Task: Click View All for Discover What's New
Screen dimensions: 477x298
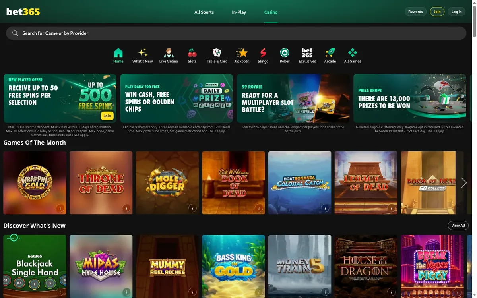Action: pyautogui.click(x=458, y=225)
